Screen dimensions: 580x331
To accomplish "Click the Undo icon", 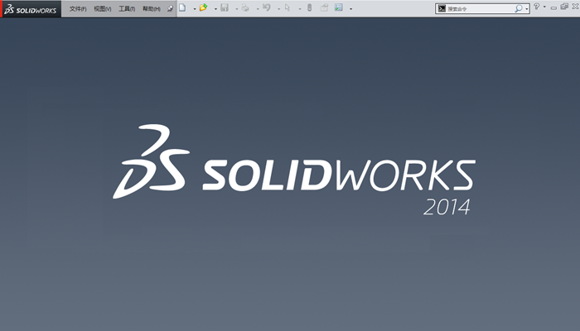I will tap(267, 7).
